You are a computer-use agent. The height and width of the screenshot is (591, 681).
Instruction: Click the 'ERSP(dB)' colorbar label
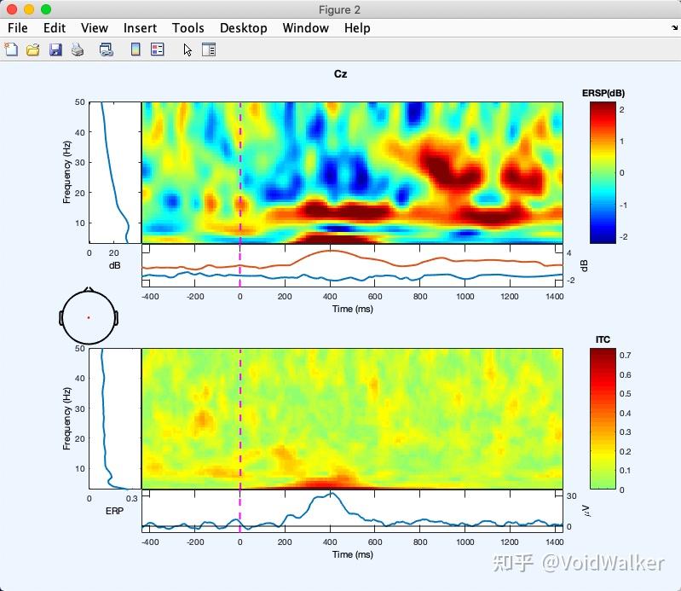coord(603,93)
